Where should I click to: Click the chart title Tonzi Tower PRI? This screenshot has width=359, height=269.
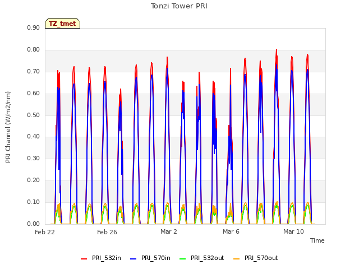[179, 6]
